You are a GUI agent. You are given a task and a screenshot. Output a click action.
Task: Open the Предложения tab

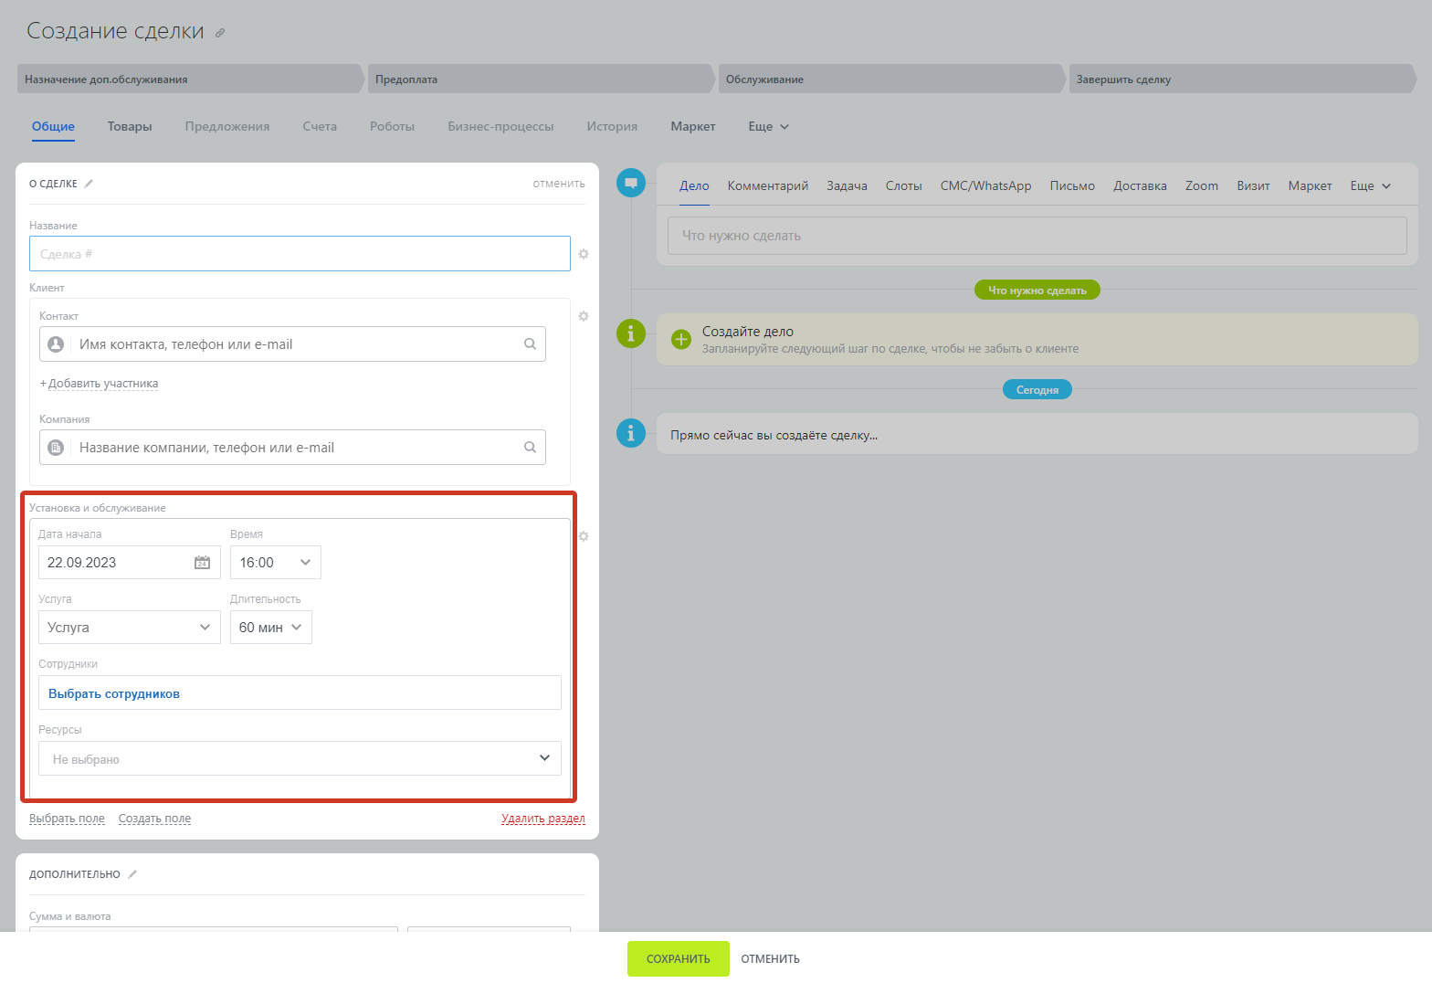[x=227, y=127]
